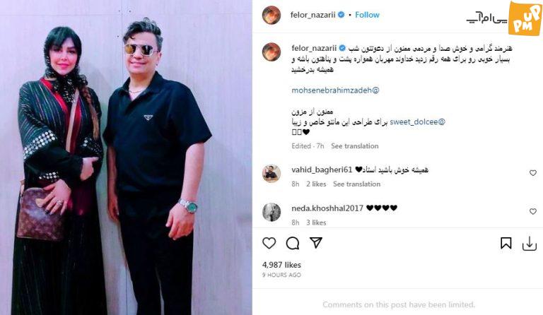View 2 likes on vahid_bagheri61's comment
Screen dimensions: 543x315
tap(316, 184)
